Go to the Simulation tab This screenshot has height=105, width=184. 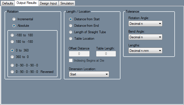(x=67, y=3)
